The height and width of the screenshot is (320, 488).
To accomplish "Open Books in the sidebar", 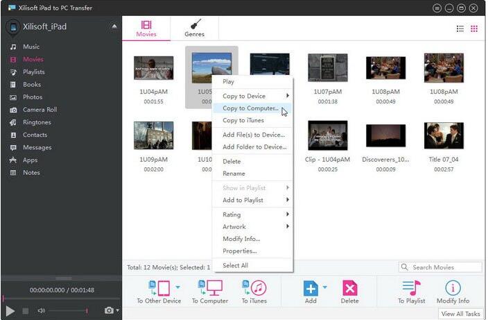I will [32, 85].
